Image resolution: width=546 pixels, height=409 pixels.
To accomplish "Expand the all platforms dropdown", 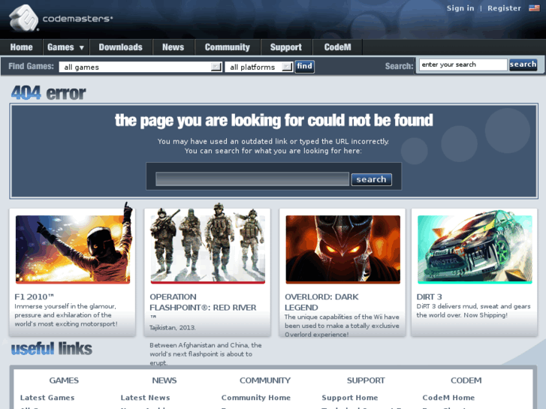I will pos(258,67).
